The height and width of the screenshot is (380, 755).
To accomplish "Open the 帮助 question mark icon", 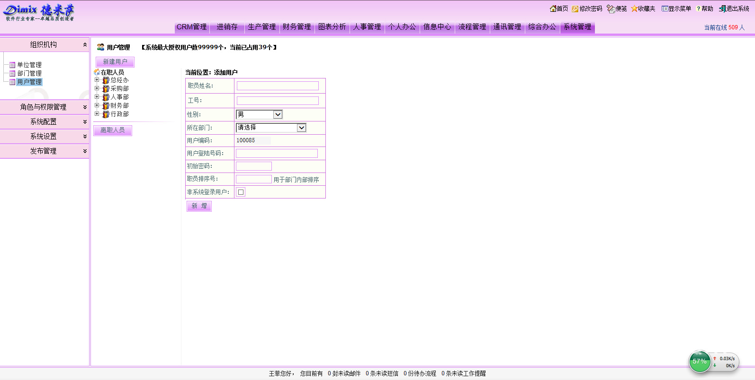I will (x=698, y=9).
